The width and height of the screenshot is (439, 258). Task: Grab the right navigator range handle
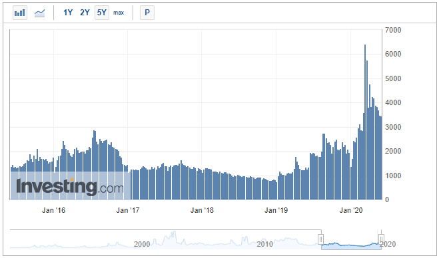coord(381,239)
